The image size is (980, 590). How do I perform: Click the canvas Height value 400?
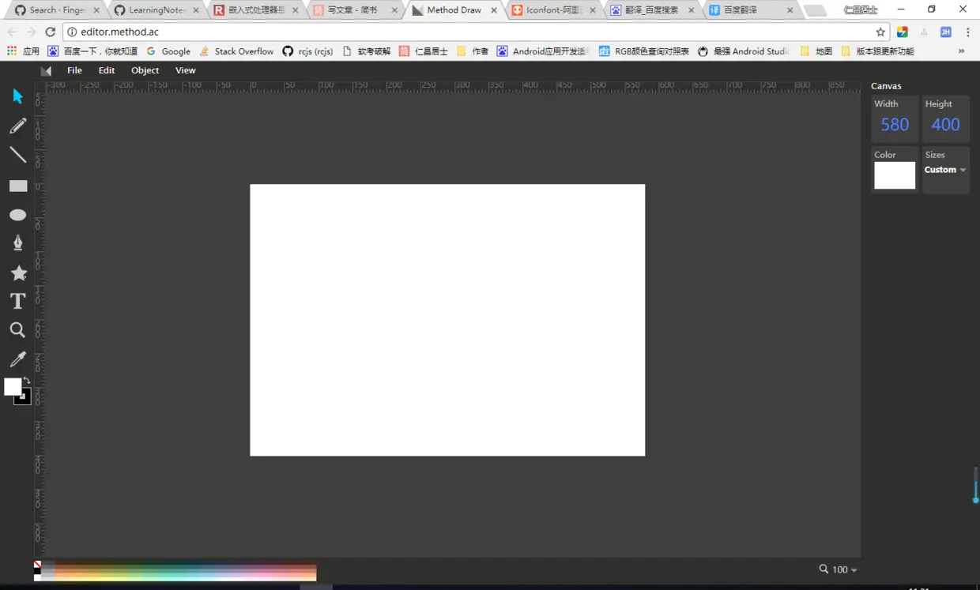pyautogui.click(x=945, y=125)
